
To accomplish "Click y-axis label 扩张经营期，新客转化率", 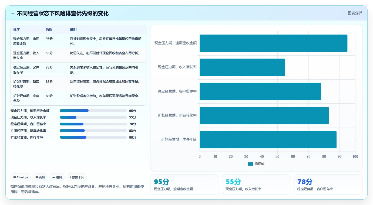I will click(x=177, y=115).
